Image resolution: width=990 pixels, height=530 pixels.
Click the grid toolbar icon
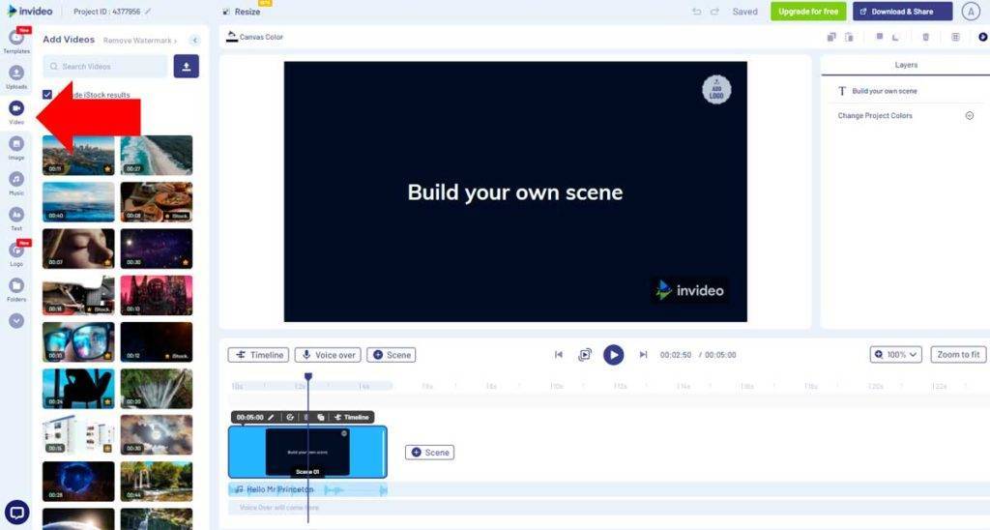click(x=955, y=38)
